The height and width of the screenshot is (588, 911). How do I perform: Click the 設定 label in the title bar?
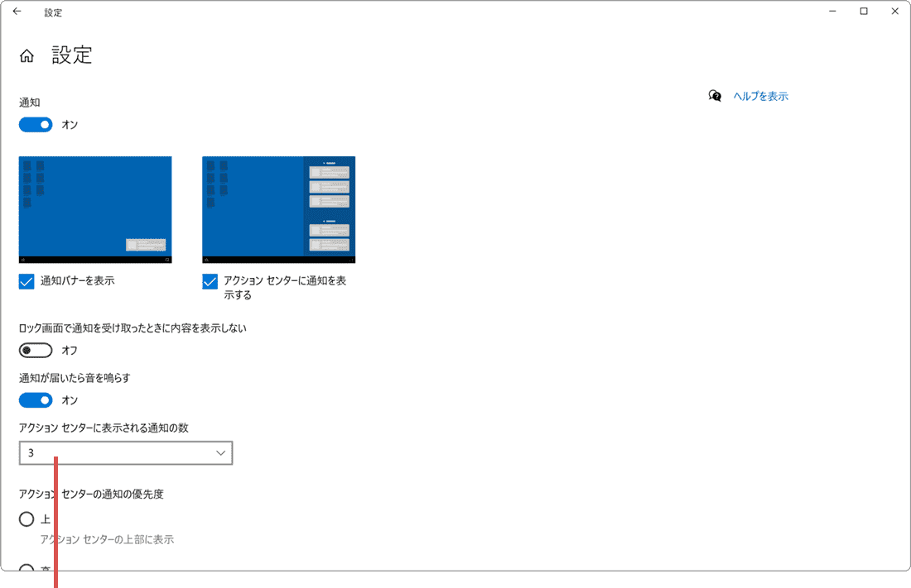(53, 12)
